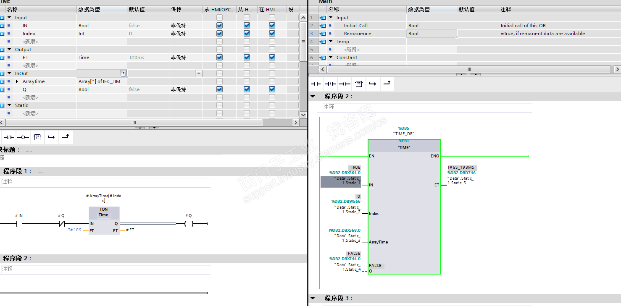The image size is (621, 306).
Task: Select tag icon of Temp row
Action: click(x=323, y=42)
